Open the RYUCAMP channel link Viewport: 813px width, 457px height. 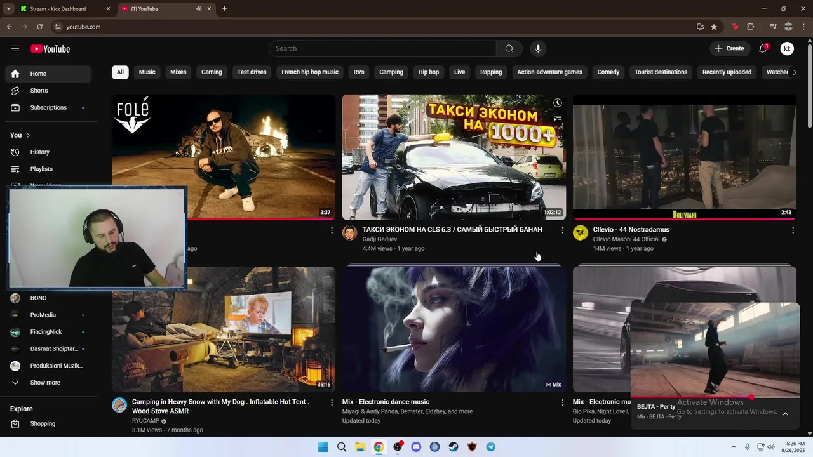coord(145,421)
